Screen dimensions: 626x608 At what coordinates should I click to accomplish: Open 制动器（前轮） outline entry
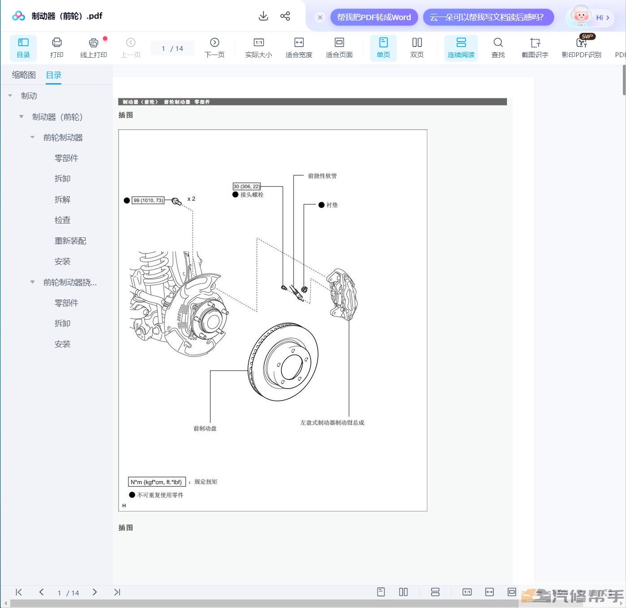[57, 117]
